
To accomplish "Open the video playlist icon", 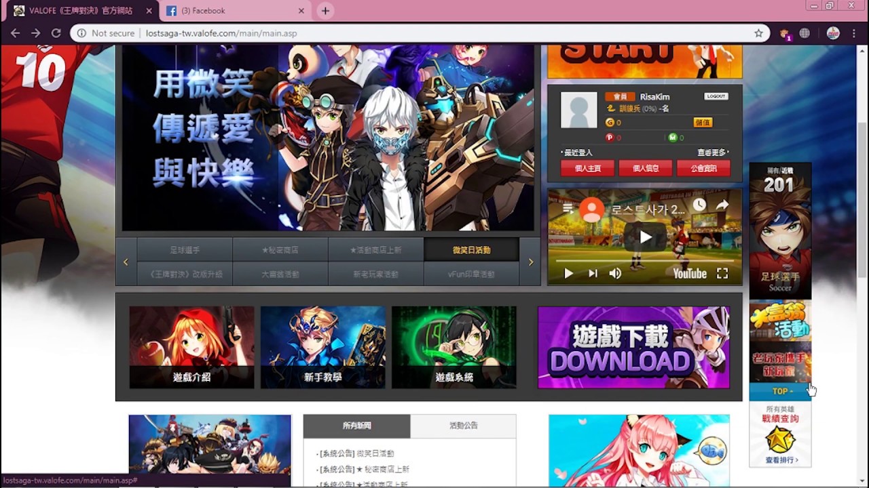I will click(x=568, y=208).
